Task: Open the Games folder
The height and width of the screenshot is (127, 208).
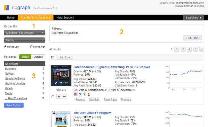Action: [x=9, y=74]
